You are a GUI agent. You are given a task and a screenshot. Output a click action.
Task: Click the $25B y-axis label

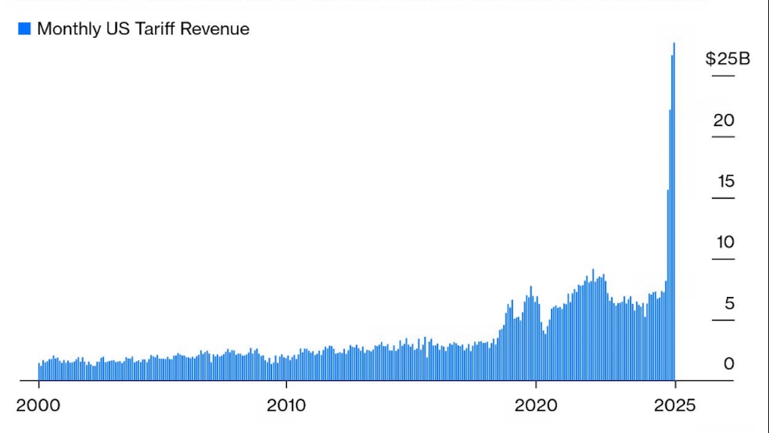pyautogui.click(x=727, y=59)
